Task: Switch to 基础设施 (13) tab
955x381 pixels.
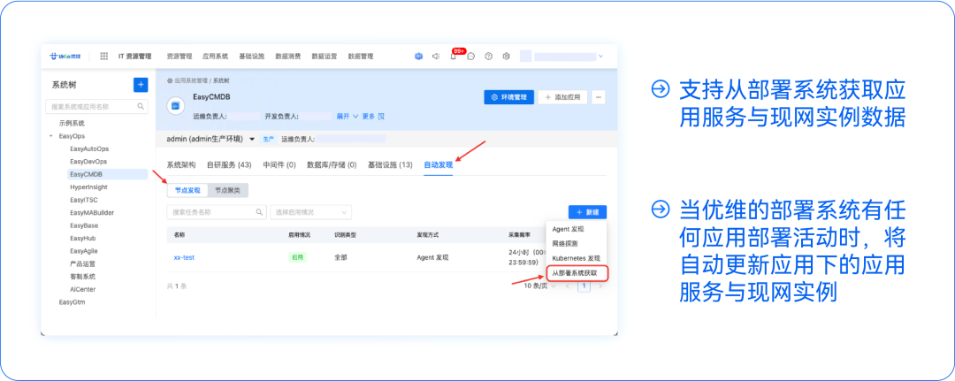Action: pyautogui.click(x=391, y=165)
